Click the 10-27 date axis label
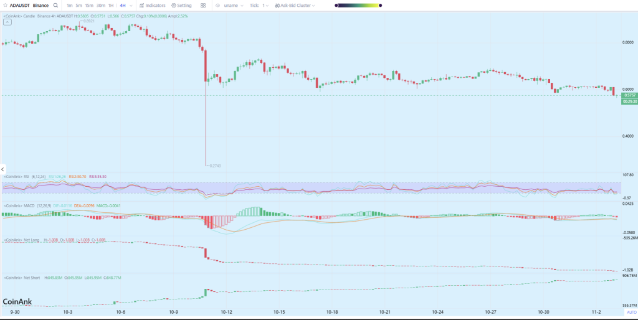Viewport: 638px width, 320px height. pos(491,313)
